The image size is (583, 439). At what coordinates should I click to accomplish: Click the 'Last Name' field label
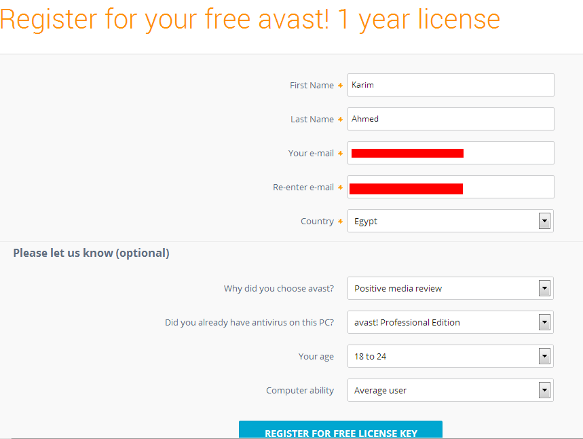pyautogui.click(x=312, y=120)
